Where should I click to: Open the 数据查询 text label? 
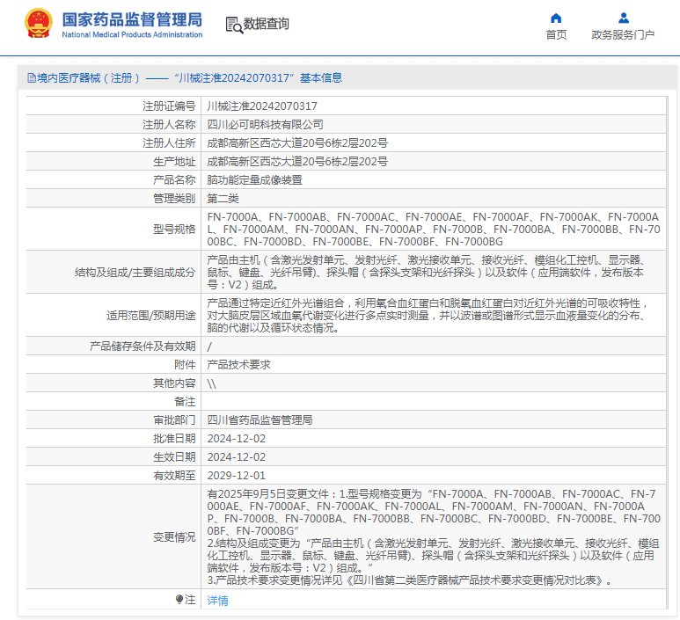pos(267,25)
